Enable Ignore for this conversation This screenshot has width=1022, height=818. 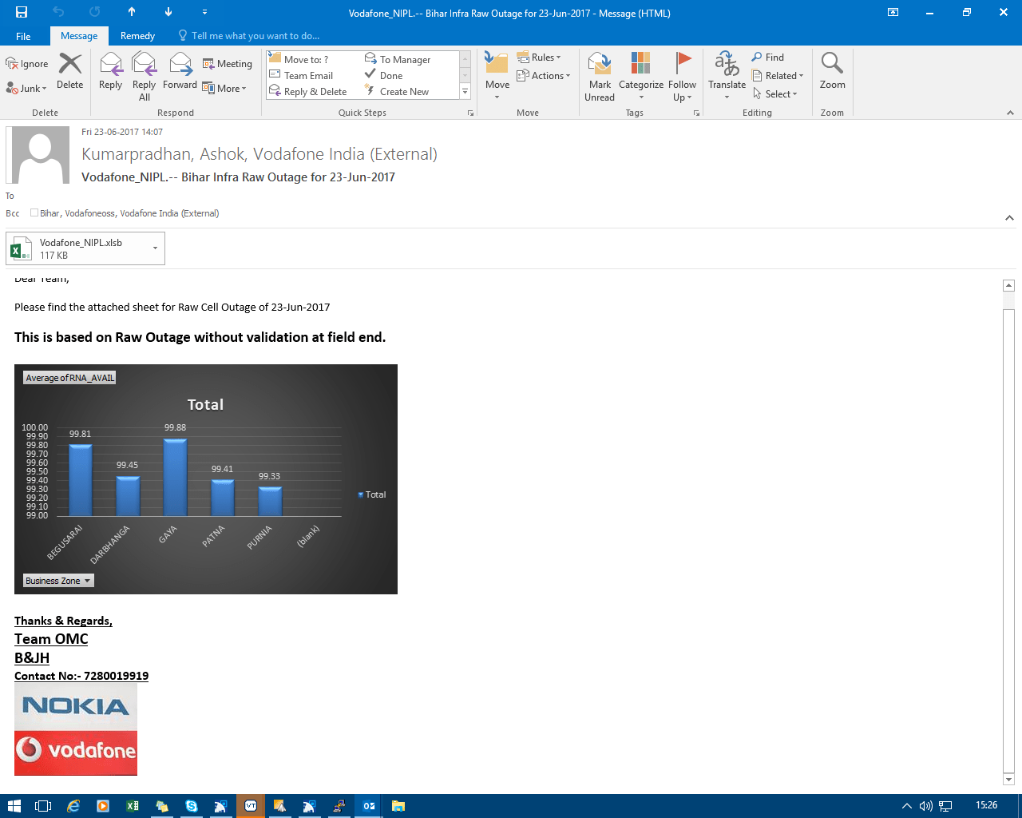(x=26, y=62)
